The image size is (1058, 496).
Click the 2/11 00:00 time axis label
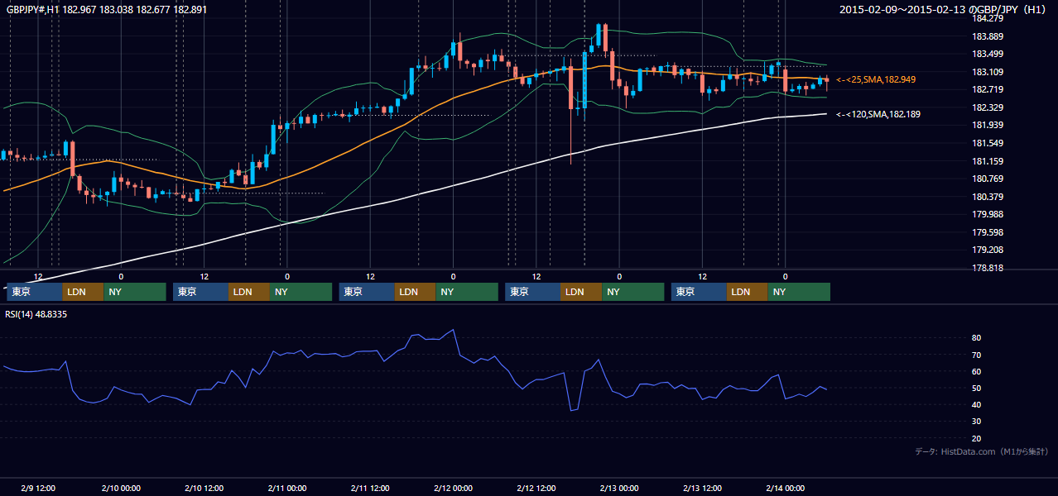287,488
